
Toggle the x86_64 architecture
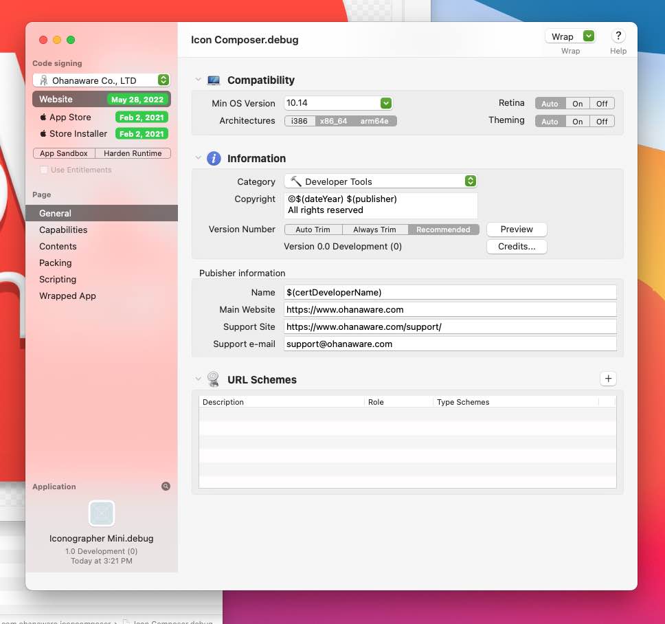point(333,121)
